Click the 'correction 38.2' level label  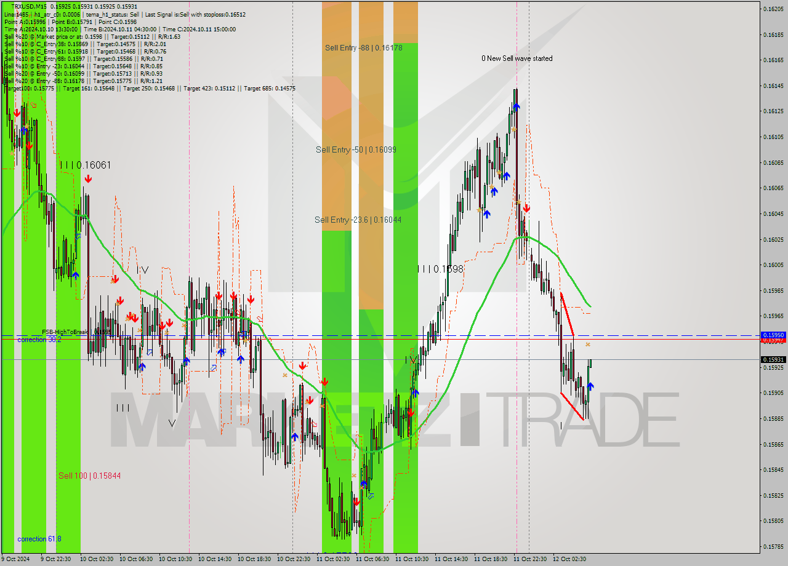pyautogui.click(x=39, y=340)
